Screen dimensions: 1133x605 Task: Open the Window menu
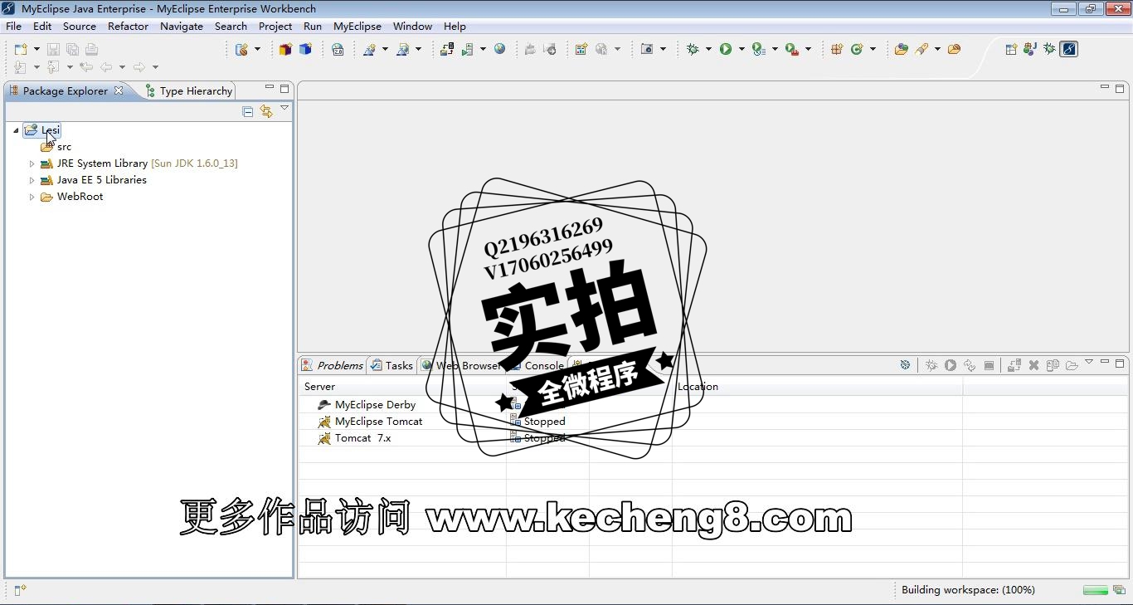(412, 26)
